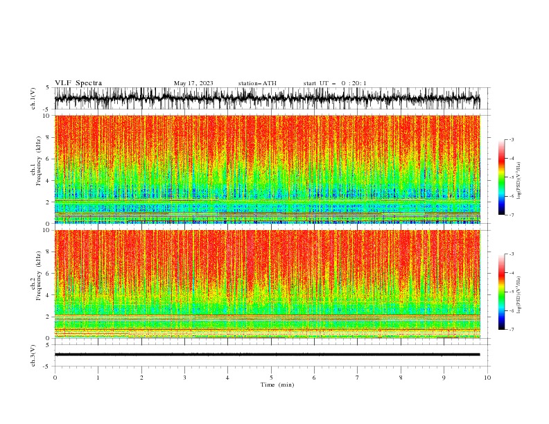Click the 'station=ATH' label

[257, 83]
